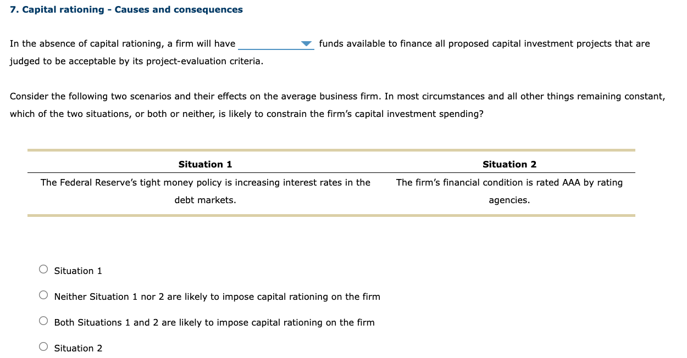The height and width of the screenshot is (358, 687).
Task: Click the 'Situation 1' table column header
Action: (x=205, y=164)
